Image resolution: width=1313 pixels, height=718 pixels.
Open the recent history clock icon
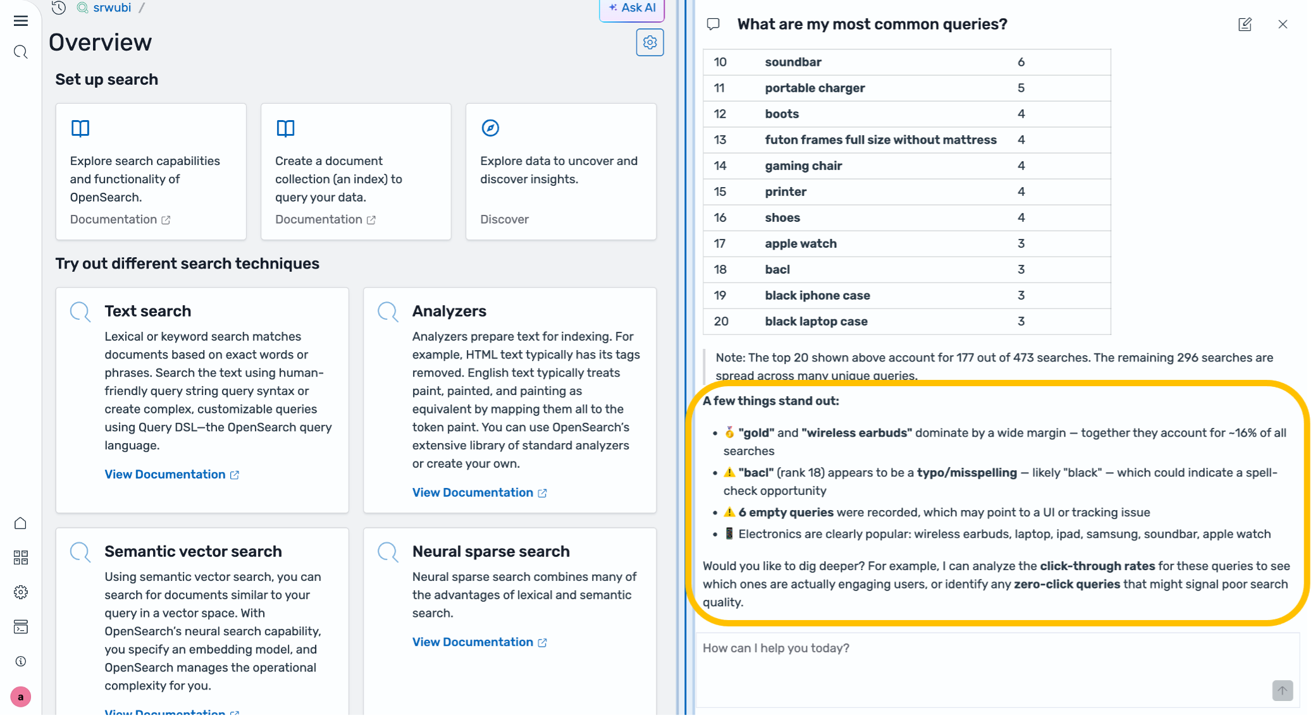(59, 8)
